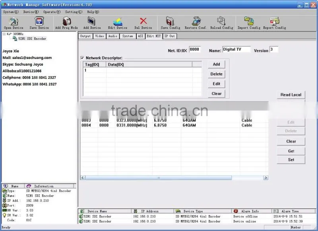Toggle the Network Descriptor checkbox
Viewport: 318px width, 231px height.
82,58
